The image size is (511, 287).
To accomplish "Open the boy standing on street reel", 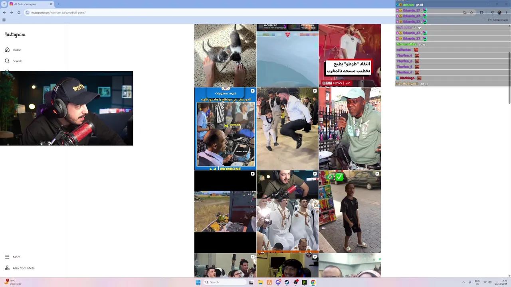I will click(350, 212).
